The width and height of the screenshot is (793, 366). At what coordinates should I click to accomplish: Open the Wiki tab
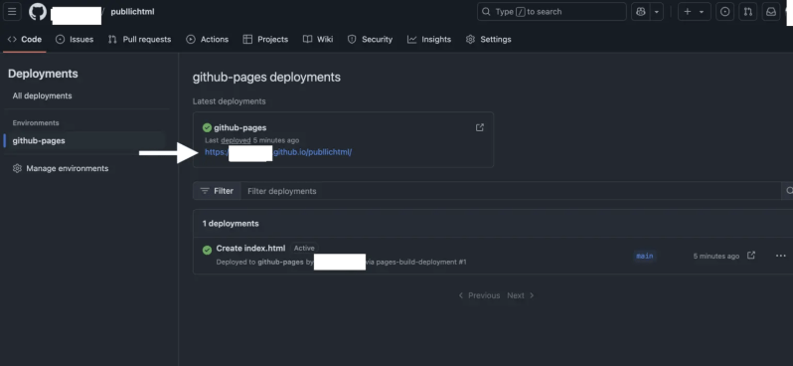point(318,39)
